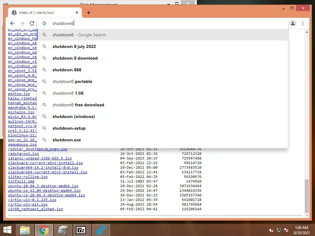The image size is (315, 236).
Task: Open tinfoil2.img link
Action: click(x=21, y=181)
